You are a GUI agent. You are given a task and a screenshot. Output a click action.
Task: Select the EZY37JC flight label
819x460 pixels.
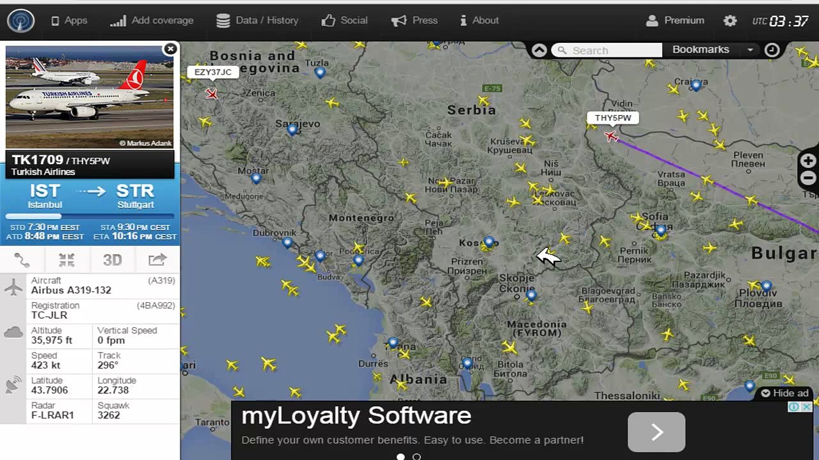click(x=213, y=72)
